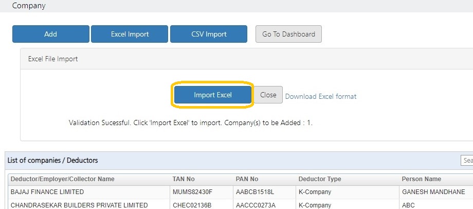The image size is (473, 209).
Task: Click the Company page title
Action: tap(29, 6)
